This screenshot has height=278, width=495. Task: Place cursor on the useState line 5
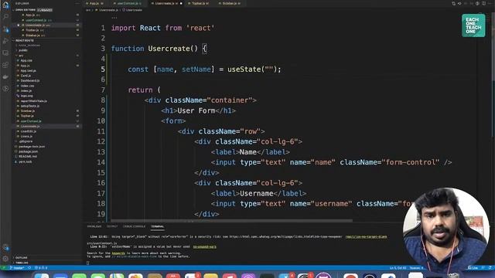coord(204,69)
